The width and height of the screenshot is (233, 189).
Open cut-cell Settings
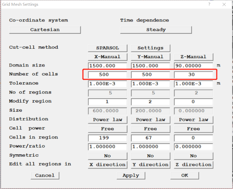coord(151,48)
